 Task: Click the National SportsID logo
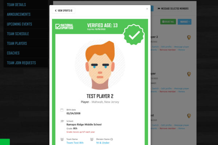(64, 26)
